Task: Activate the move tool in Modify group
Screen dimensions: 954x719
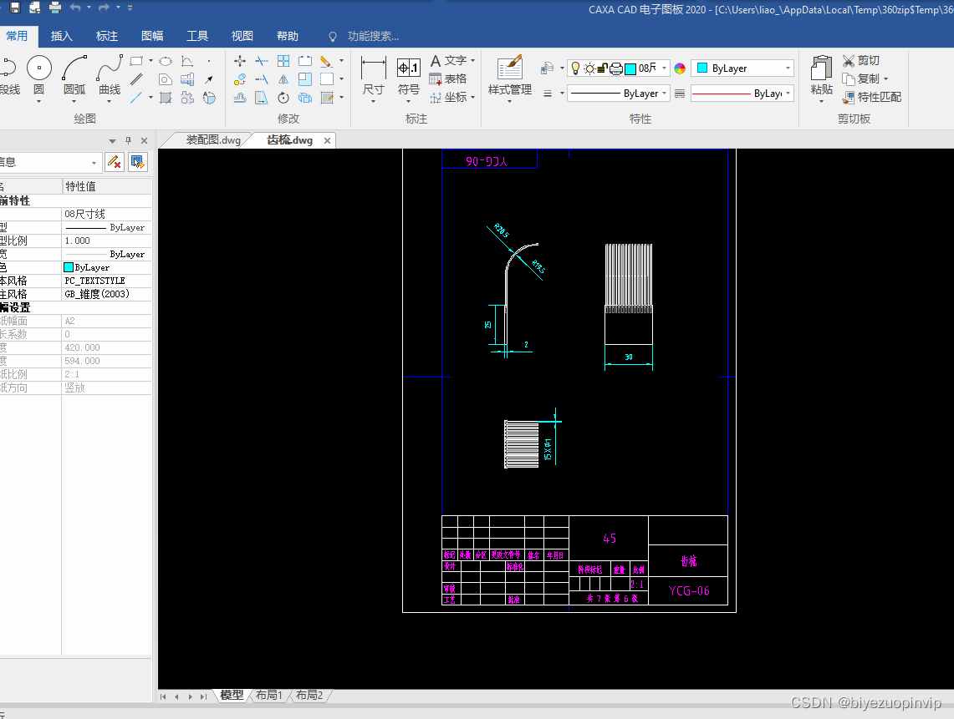Action: [240, 61]
